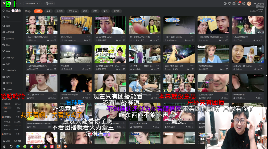
Task: Click the followed streamers' avatars beside the follow item
Action: click(16, 11)
